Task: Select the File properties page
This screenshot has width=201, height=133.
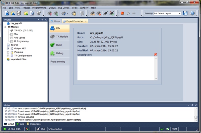Action: click(59, 28)
